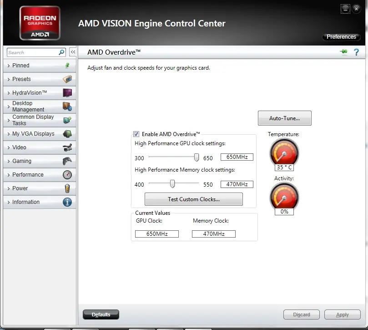Viewport: 368px width, 330px height.
Task: Click the Activity gauge dial
Action: [284, 197]
